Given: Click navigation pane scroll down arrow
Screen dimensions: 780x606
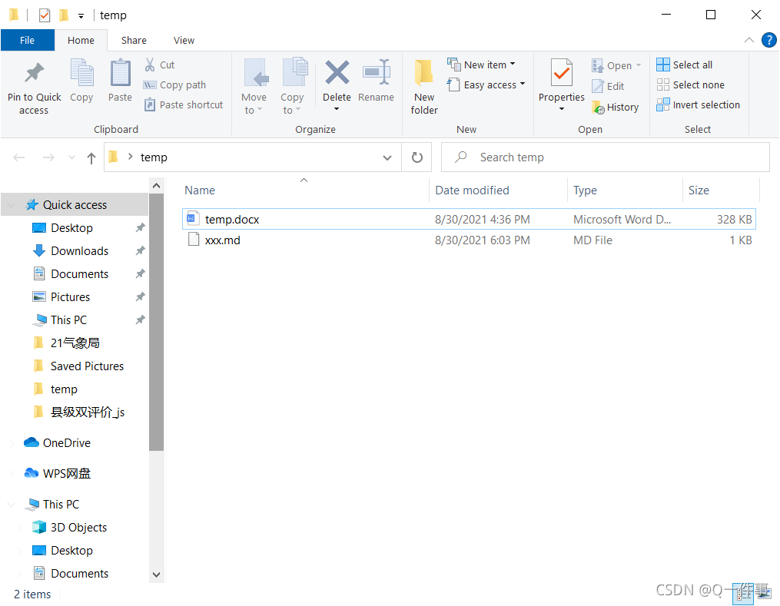Looking at the screenshot, I should [x=156, y=575].
